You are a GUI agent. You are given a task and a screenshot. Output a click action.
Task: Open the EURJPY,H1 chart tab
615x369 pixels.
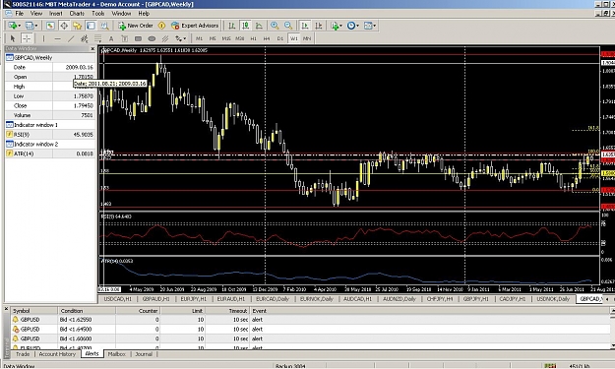coord(194,299)
